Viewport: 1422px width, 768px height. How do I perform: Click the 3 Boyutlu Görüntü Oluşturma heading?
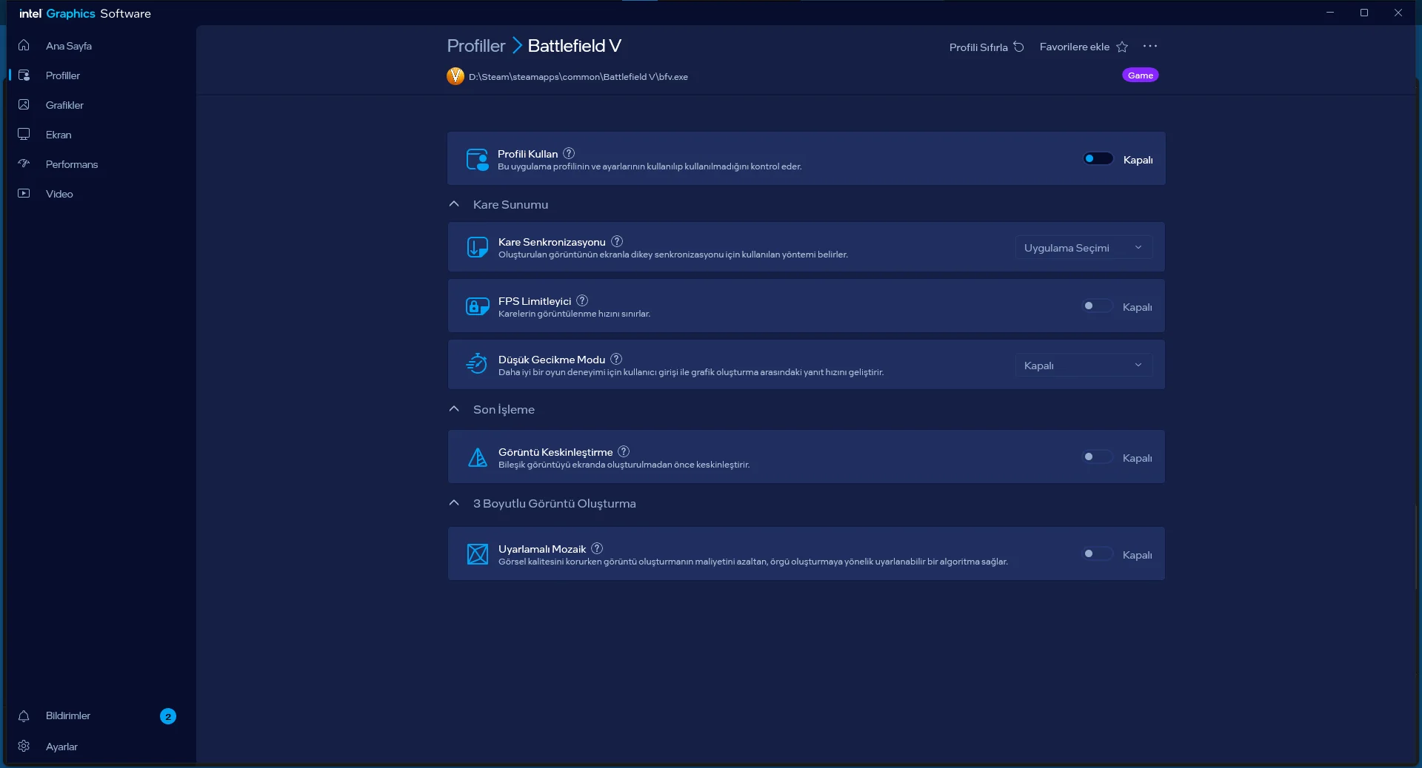click(x=555, y=503)
